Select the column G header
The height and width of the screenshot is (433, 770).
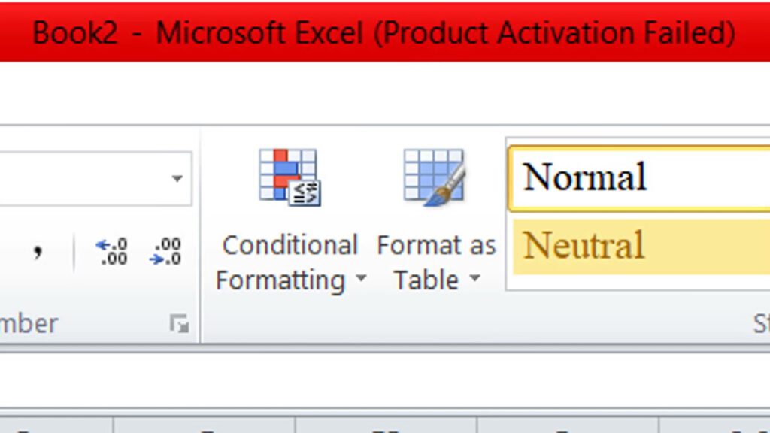click(204, 425)
